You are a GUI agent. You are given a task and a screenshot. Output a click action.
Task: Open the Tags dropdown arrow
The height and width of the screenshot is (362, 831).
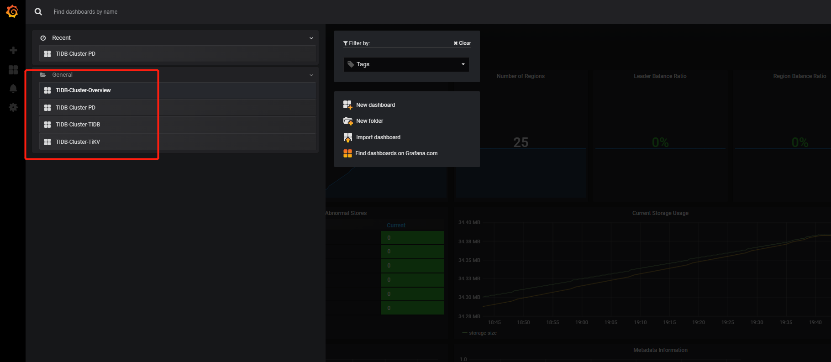tap(463, 64)
